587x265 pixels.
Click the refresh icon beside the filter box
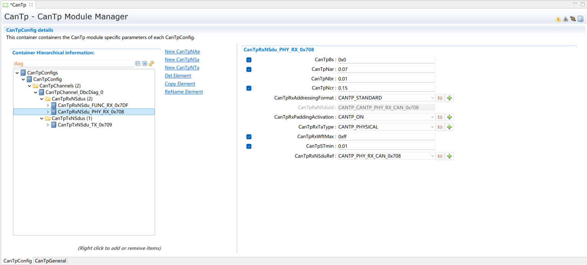[152, 63]
